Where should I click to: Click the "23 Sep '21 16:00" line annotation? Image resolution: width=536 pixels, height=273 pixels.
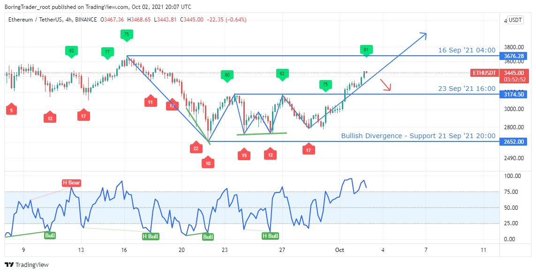point(467,89)
